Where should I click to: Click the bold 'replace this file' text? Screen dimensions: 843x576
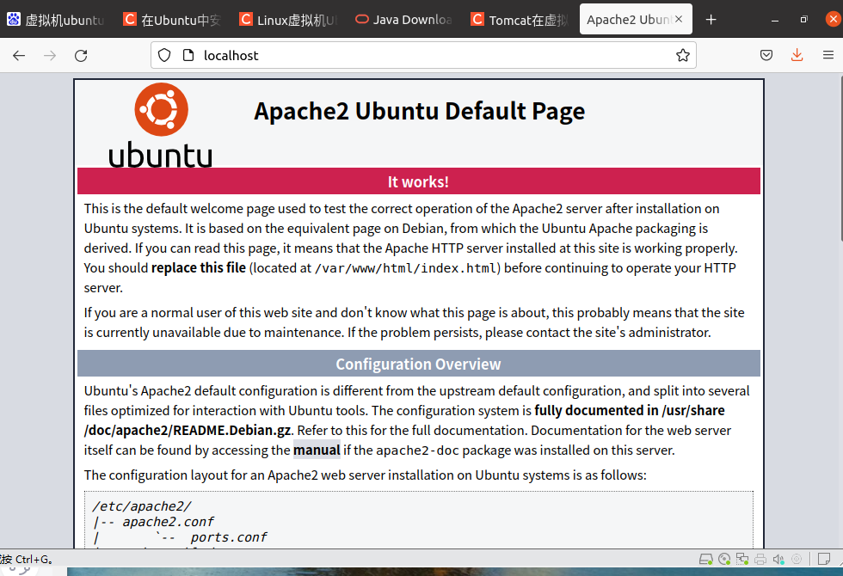pos(199,267)
